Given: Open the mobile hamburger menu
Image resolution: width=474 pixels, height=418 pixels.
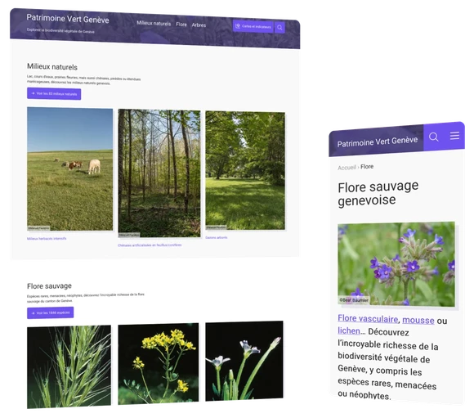Looking at the screenshot, I should (x=454, y=135).
